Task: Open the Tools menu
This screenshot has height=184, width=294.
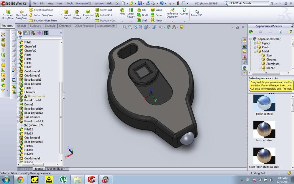Action: tap(70, 3)
